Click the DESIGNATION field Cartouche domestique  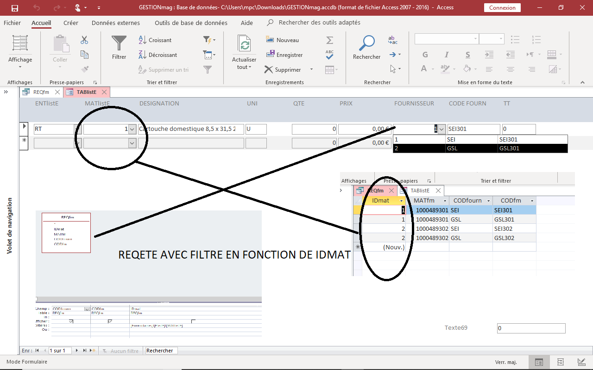point(191,129)
